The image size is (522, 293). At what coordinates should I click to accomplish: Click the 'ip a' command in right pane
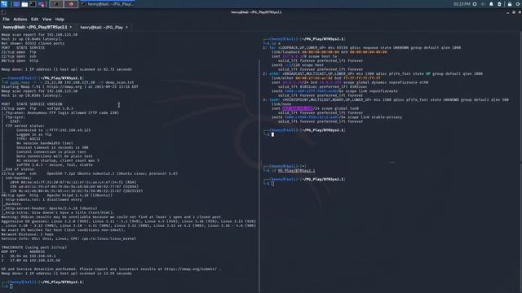pos(276,43)
